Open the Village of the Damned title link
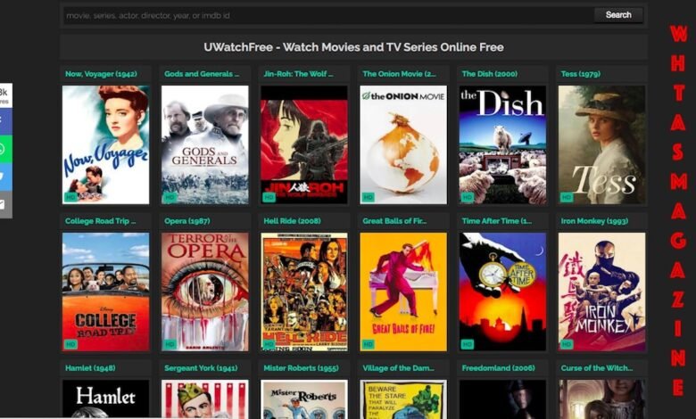This screenshot has width=696, height=419. pyautogui.click(x=398, y=368)
